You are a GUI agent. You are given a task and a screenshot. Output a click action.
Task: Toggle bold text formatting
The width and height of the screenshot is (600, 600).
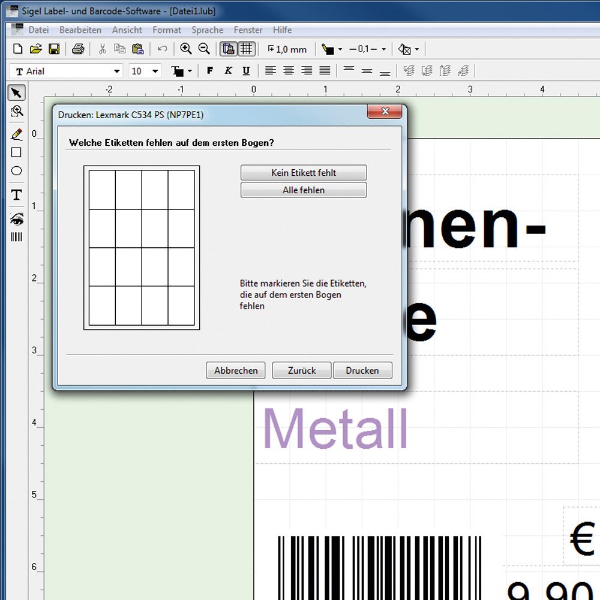(209, 71)
